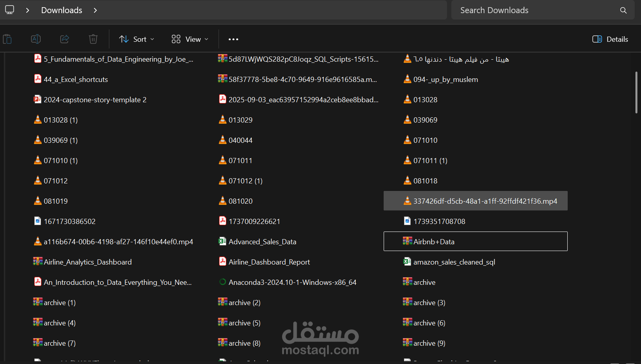
Task: Click the search magnifier icon
Action: [623, 10]
